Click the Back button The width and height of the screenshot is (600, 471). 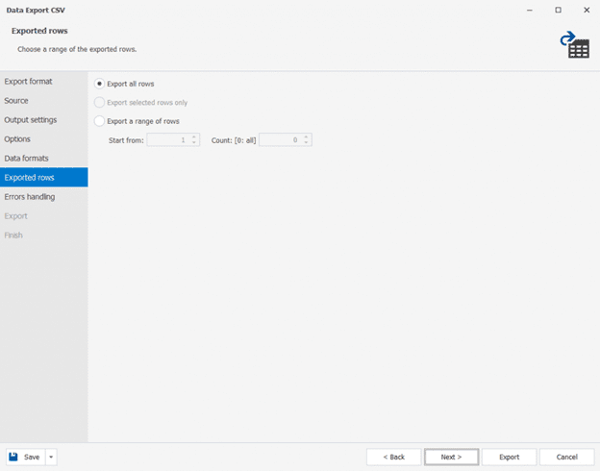[x=393, y=457]
